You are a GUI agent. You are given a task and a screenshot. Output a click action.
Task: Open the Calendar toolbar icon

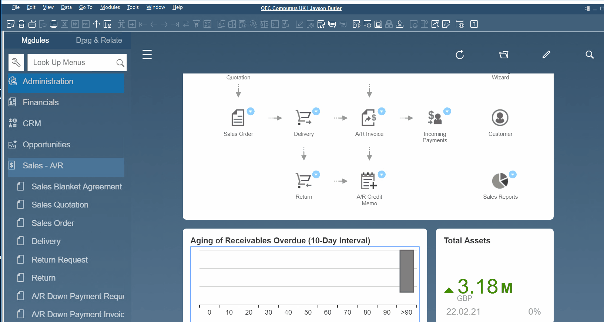click(378, 24)
